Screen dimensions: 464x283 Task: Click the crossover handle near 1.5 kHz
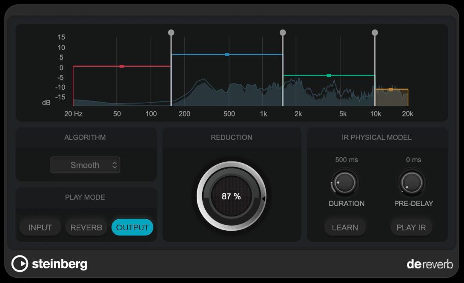(283, 32)
